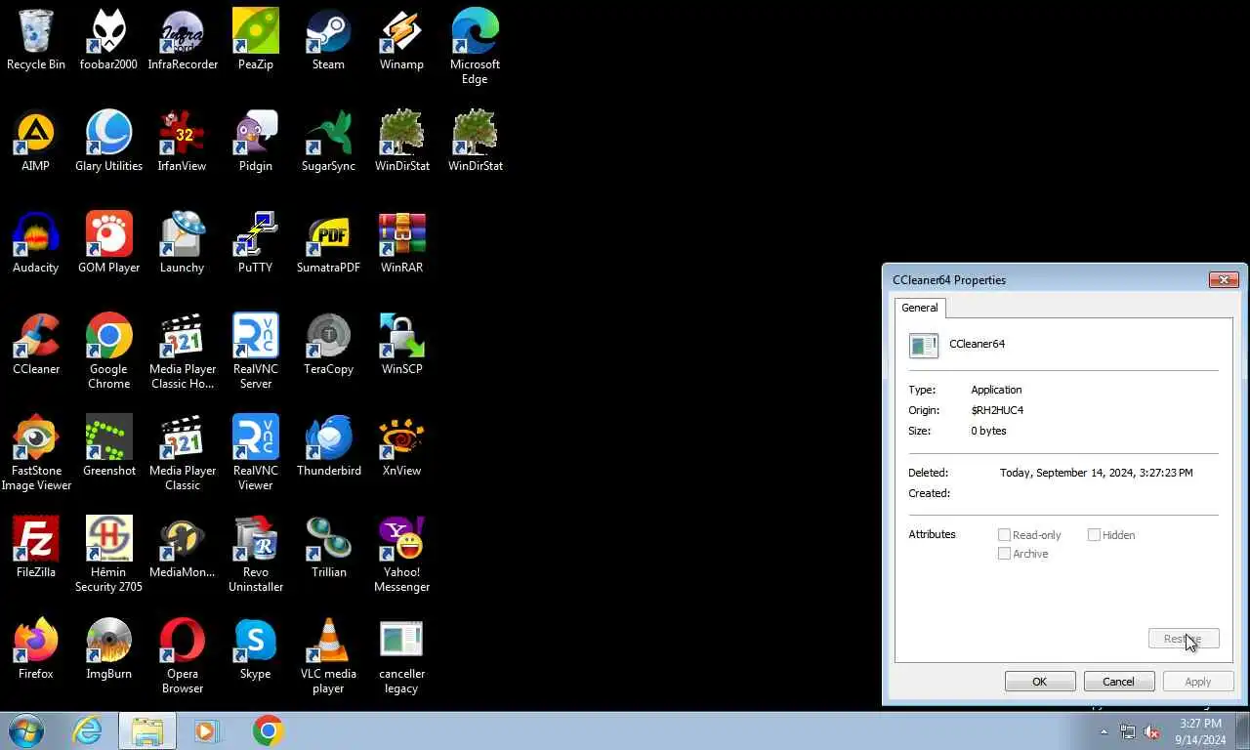Click the CCleaner64 application icon in Properties

click(923, 345)
